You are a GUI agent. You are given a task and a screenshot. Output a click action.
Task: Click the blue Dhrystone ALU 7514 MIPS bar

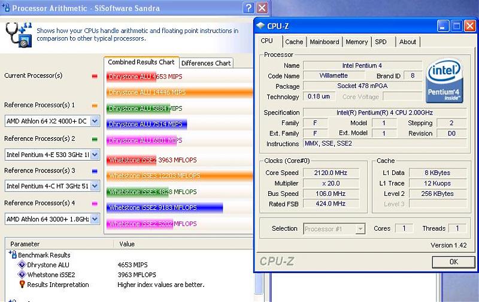click(147, 124)
